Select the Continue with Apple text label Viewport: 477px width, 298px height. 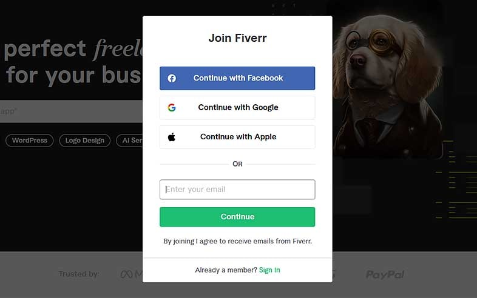(x=238, y=137)
